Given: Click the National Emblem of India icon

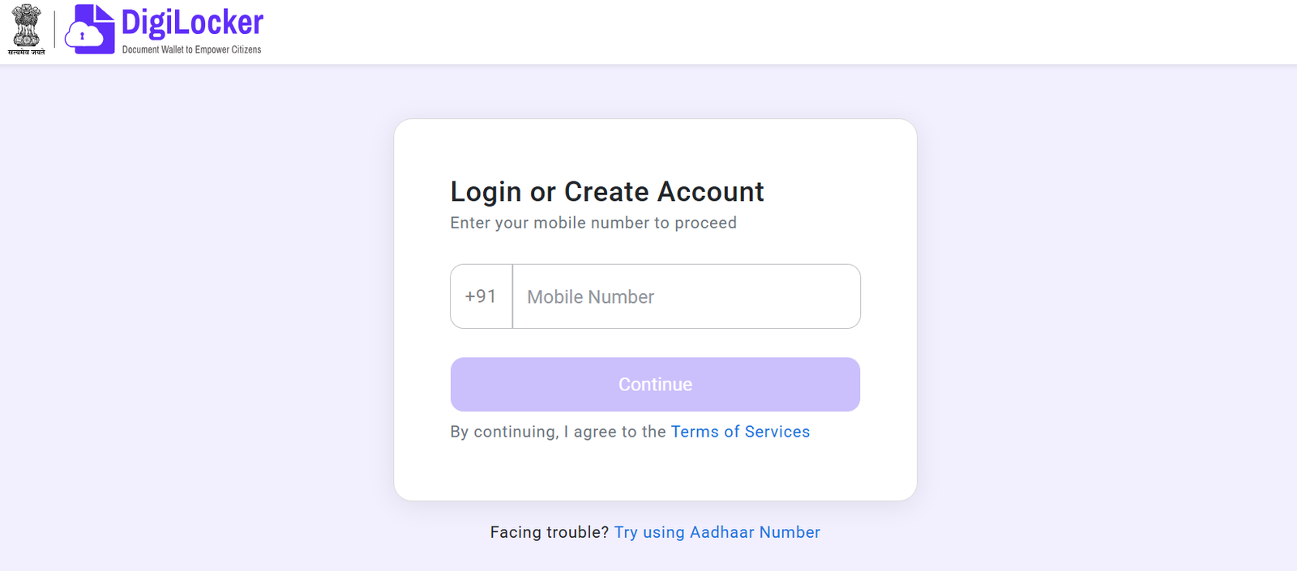Looking at the screenshot, I should coord(26,24).
